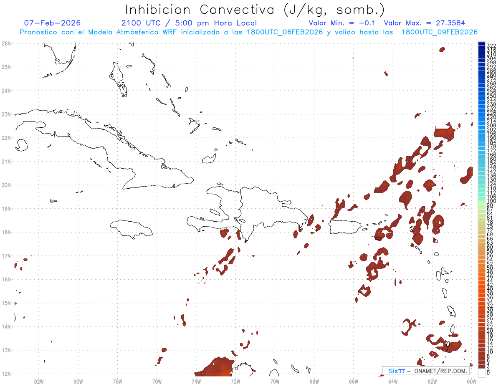Click the "Valor Min. = -0.1" readout
The width and height of the screenshot is (501, 387).
[x=342, y=23]
